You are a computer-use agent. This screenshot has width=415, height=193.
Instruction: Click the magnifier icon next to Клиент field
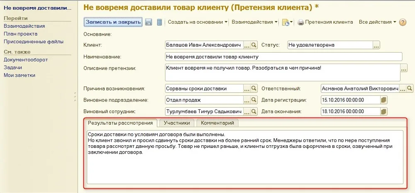(x=254, y=45)
